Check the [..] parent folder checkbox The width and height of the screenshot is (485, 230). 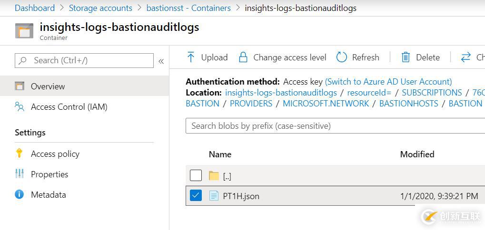click(196, 175)
